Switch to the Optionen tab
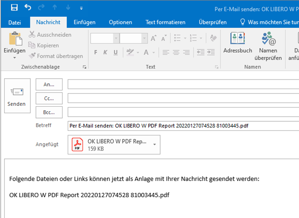 click(120, 22)
